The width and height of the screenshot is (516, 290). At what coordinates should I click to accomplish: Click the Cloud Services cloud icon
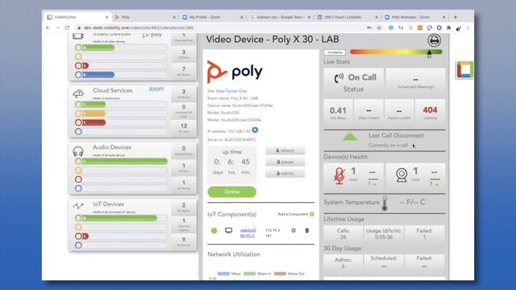pyautogui.click(x=78, y=93)
